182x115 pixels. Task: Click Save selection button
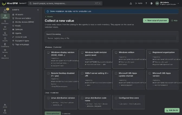53,113
